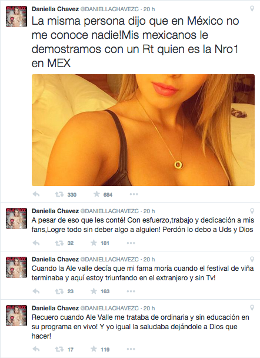Reply to the tweet about México

click(x=36, y=194)
